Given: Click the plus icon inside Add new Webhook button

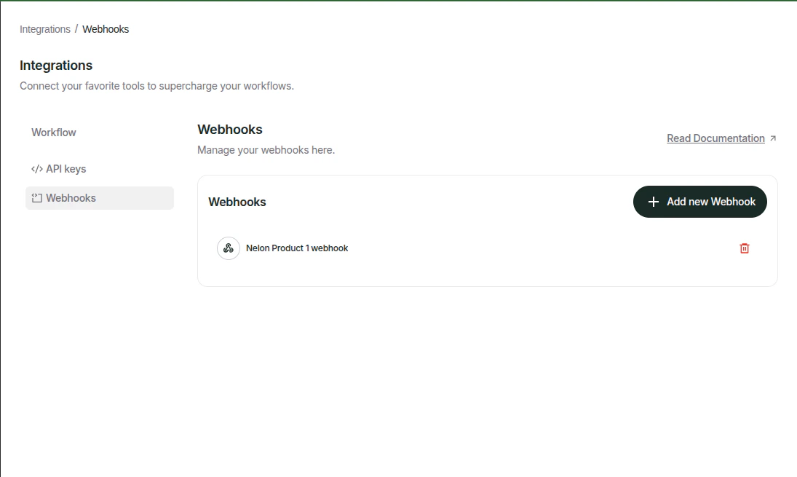Looking at the screenshot, I should point(653,201).
